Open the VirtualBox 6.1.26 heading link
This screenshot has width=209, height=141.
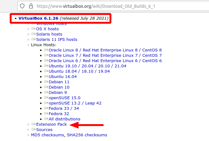pyautogui.click(x=38, y=18)
